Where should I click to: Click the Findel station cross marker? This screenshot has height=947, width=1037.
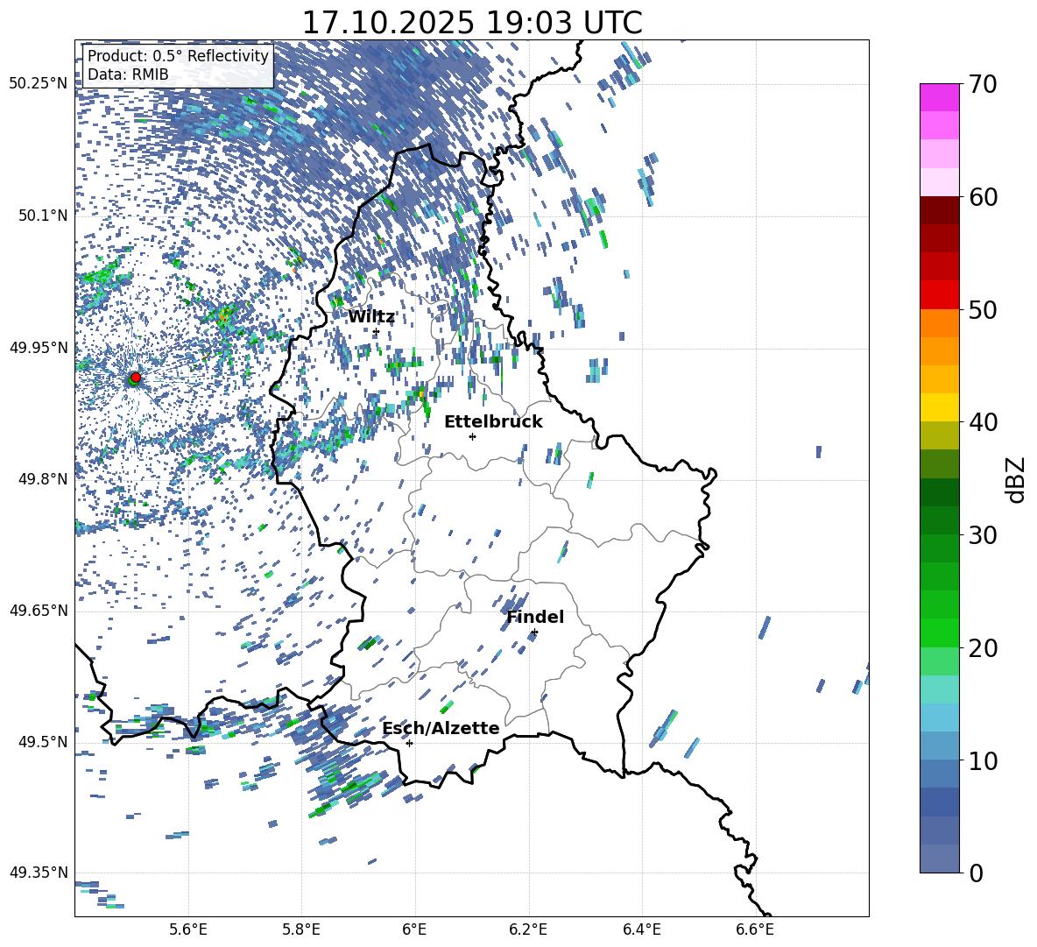[x=534, y=632]
